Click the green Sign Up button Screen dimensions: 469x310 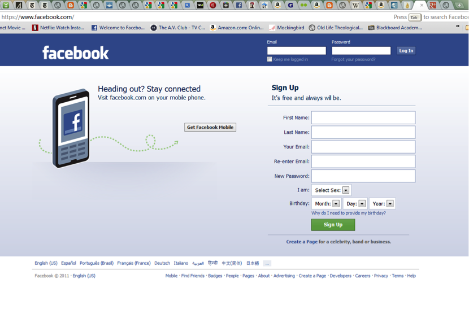click(333, 225)
